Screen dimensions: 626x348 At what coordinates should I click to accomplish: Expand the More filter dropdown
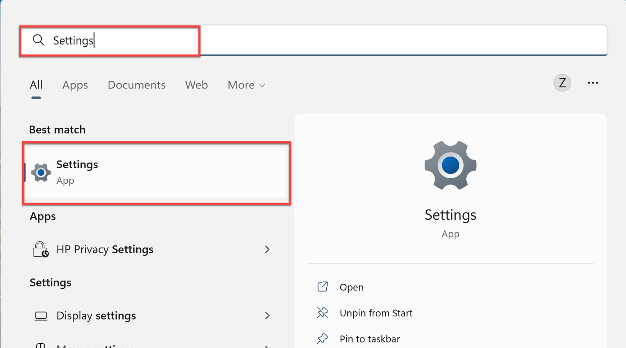click(246, 85)
